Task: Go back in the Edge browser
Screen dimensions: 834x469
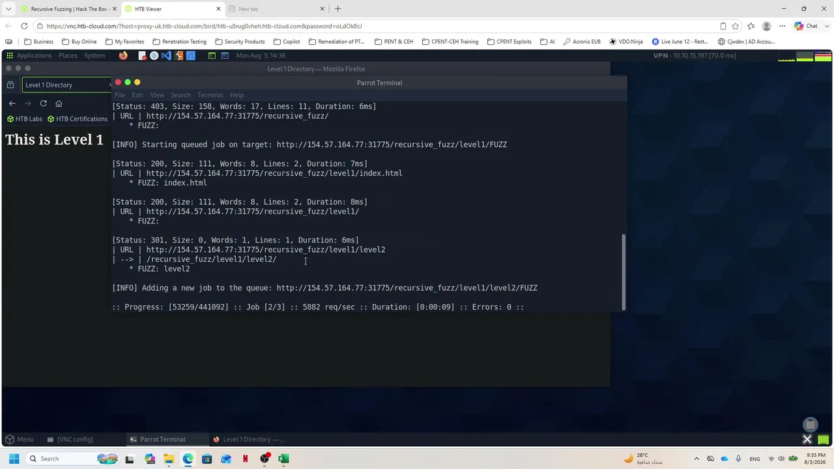Action: [8, 26]
